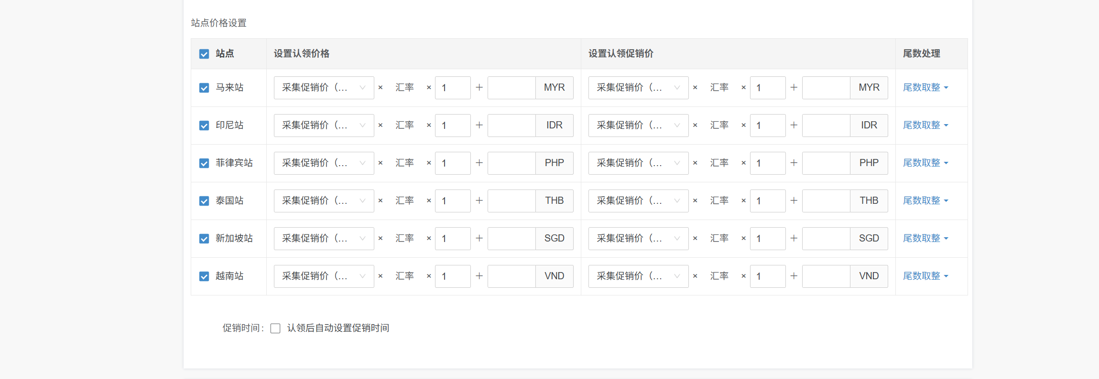Focus 菲律宾站 promo price PHP addend field
Screen dimensions: 1099x379
[826, 163]
